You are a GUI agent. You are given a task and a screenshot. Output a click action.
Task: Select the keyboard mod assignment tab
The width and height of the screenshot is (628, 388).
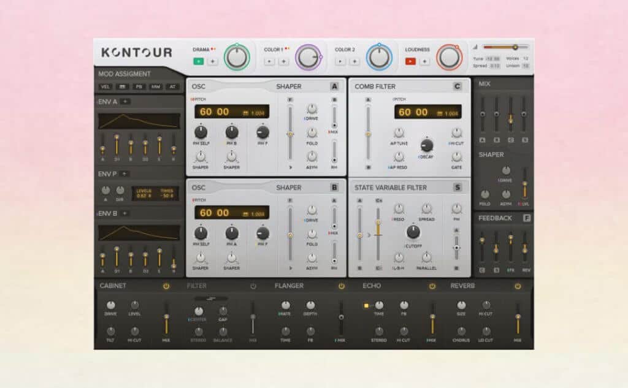point(122,86)
